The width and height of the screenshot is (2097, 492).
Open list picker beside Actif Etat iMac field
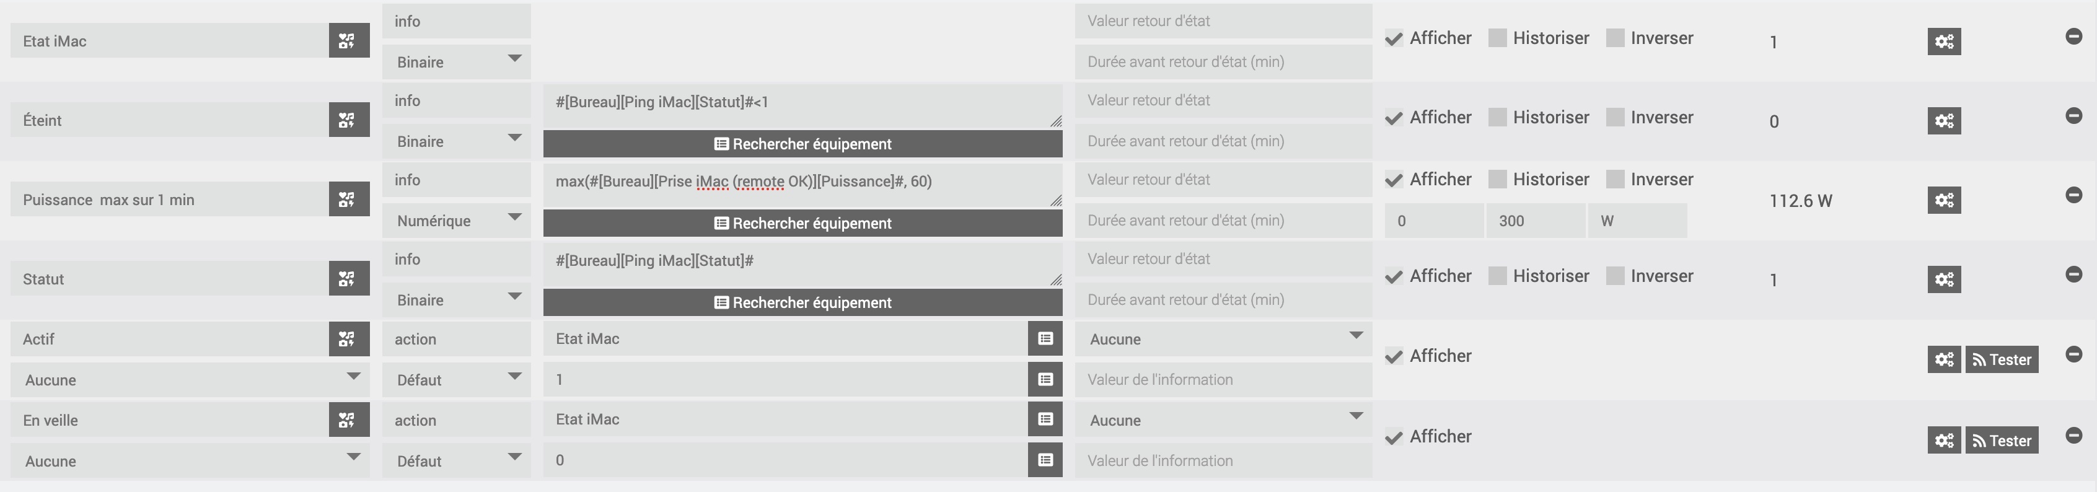pos(1045,339)
